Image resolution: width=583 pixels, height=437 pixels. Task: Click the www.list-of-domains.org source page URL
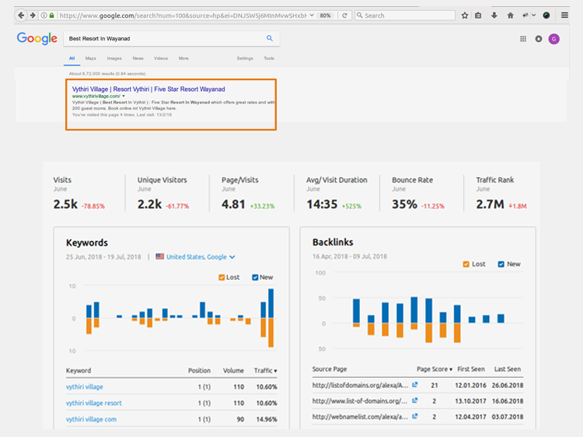(360, 401)
